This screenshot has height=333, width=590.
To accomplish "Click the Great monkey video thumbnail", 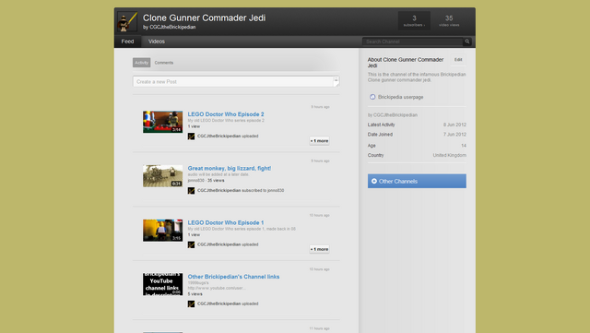I will coord(162,176).
